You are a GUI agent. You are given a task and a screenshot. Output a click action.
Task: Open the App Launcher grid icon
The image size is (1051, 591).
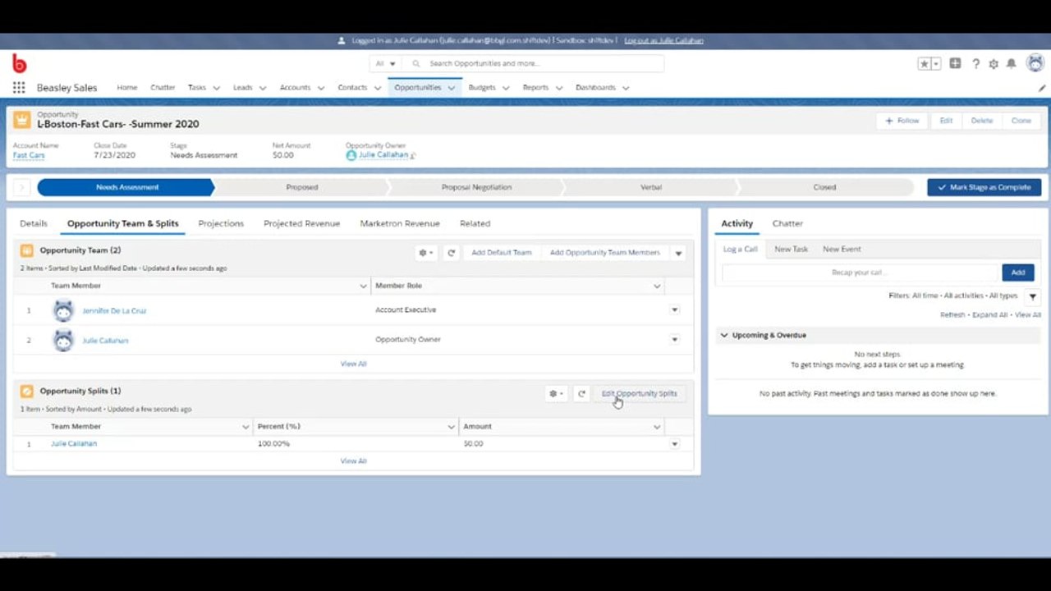click(19, 88)
